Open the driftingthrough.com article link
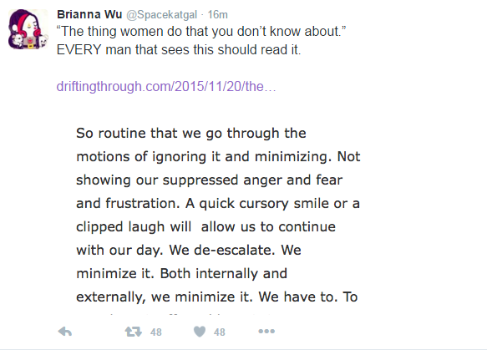Image resolution: width=487 pixels, height=350 pixels. click(x=166, y=86)
